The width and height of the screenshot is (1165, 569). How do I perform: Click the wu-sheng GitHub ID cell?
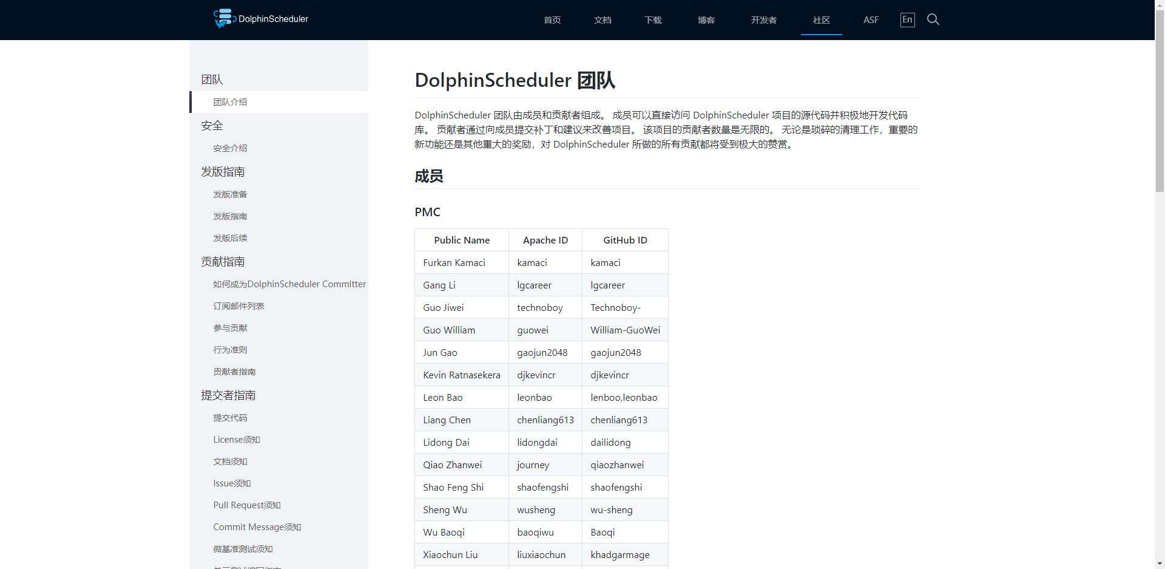click(625, 510)
